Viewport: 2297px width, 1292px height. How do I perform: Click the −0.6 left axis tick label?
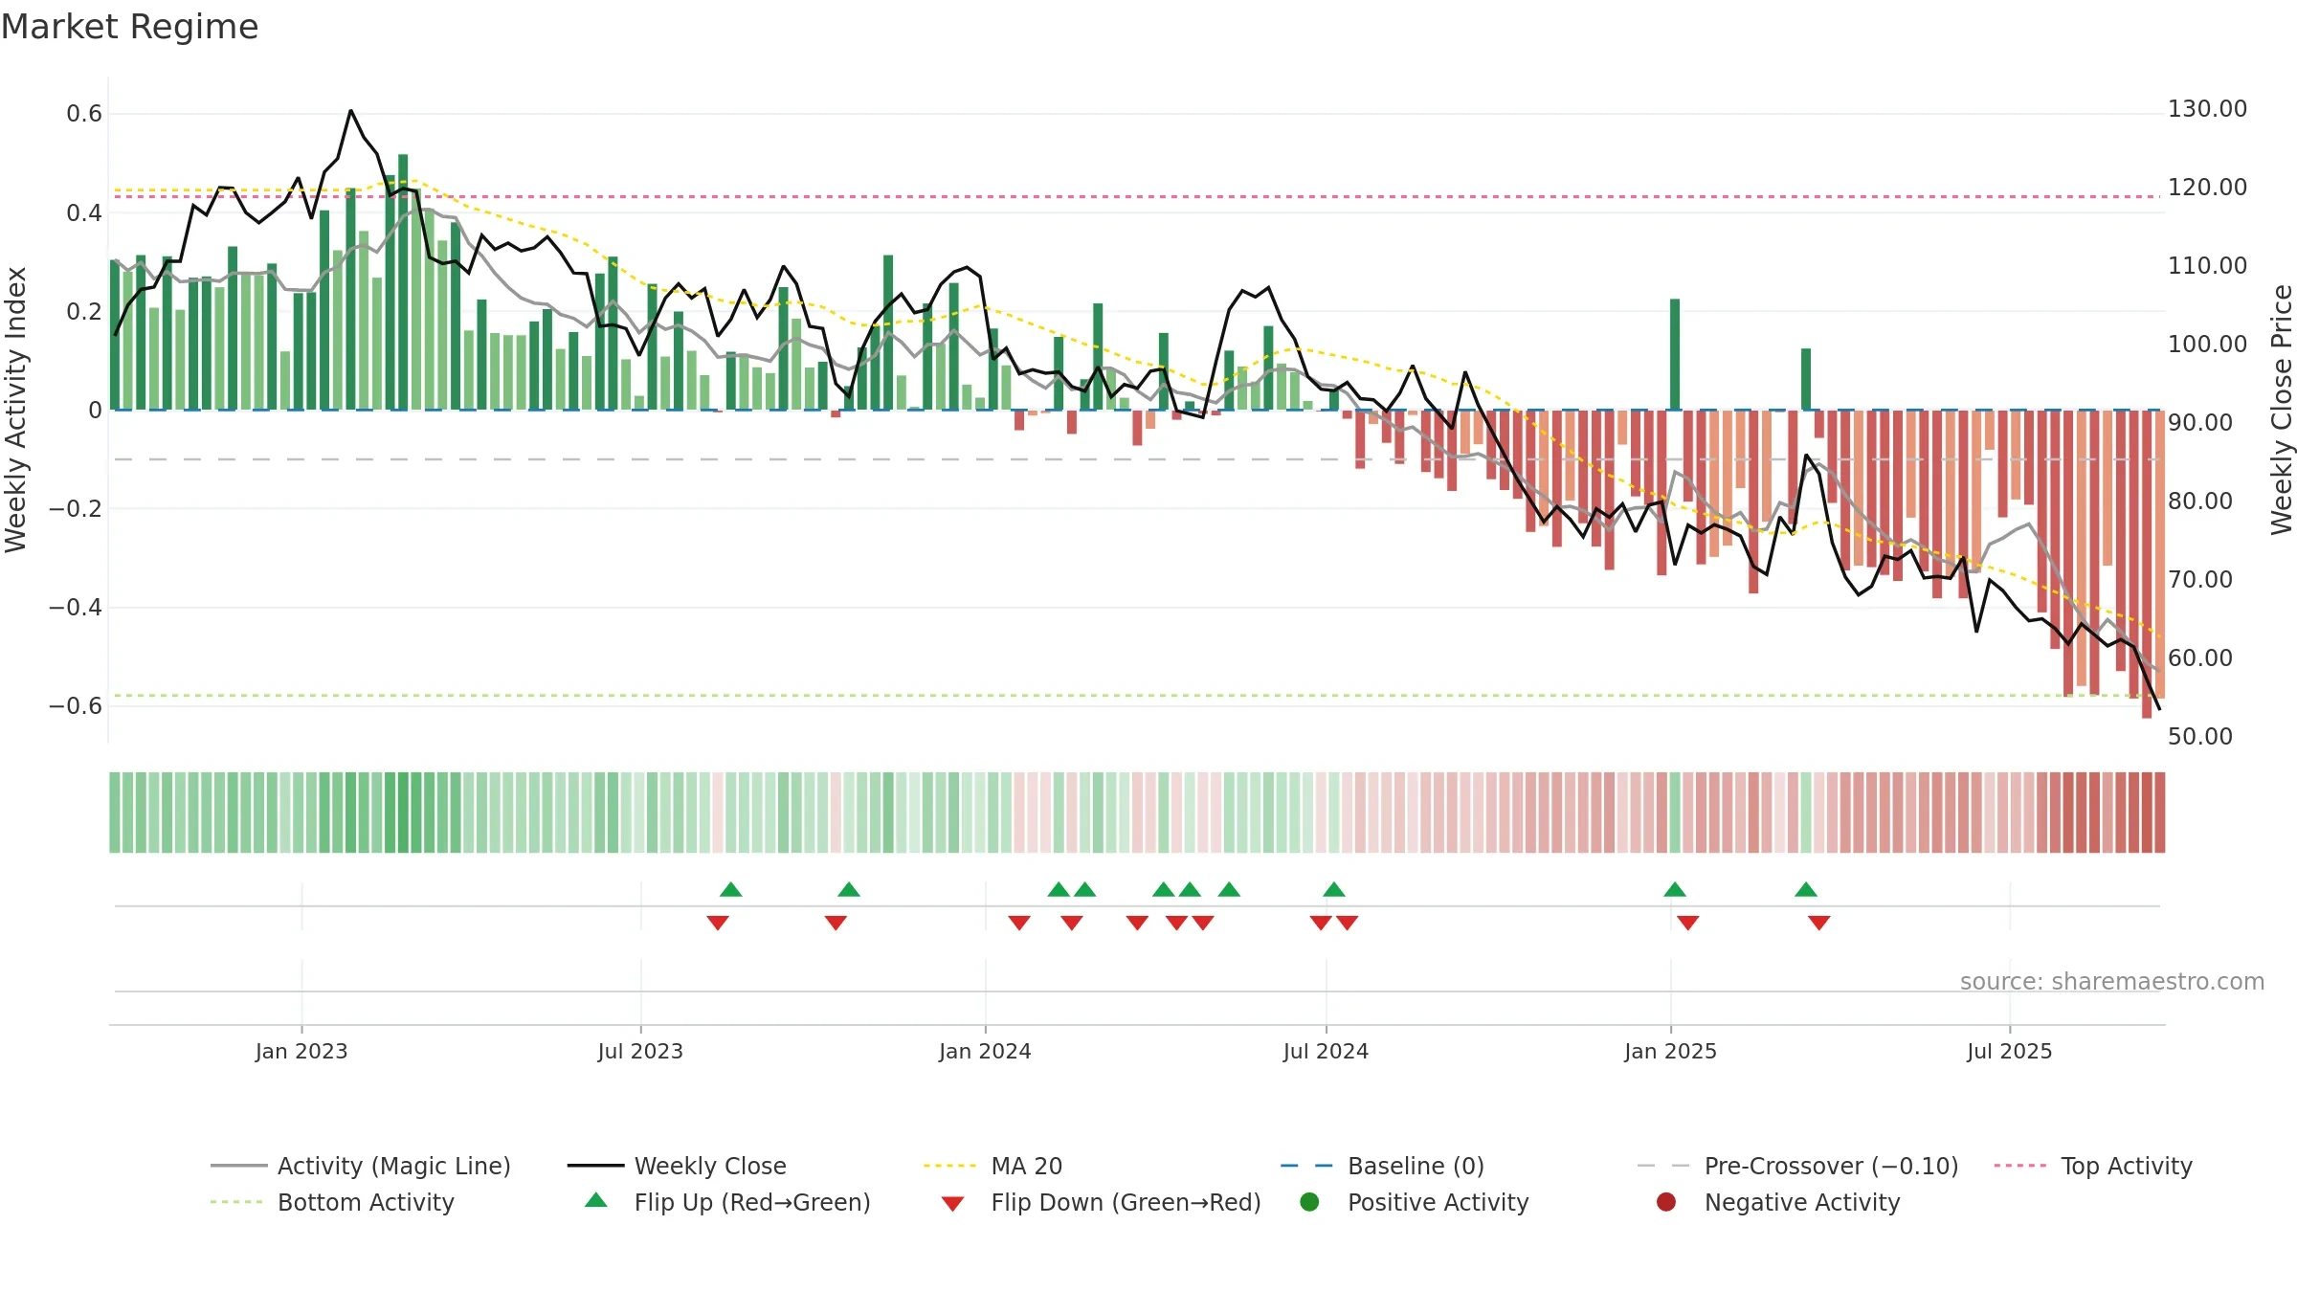[x=76, y=705]
